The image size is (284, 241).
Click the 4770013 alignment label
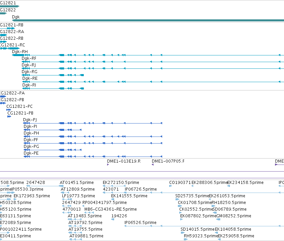[71, 209]
